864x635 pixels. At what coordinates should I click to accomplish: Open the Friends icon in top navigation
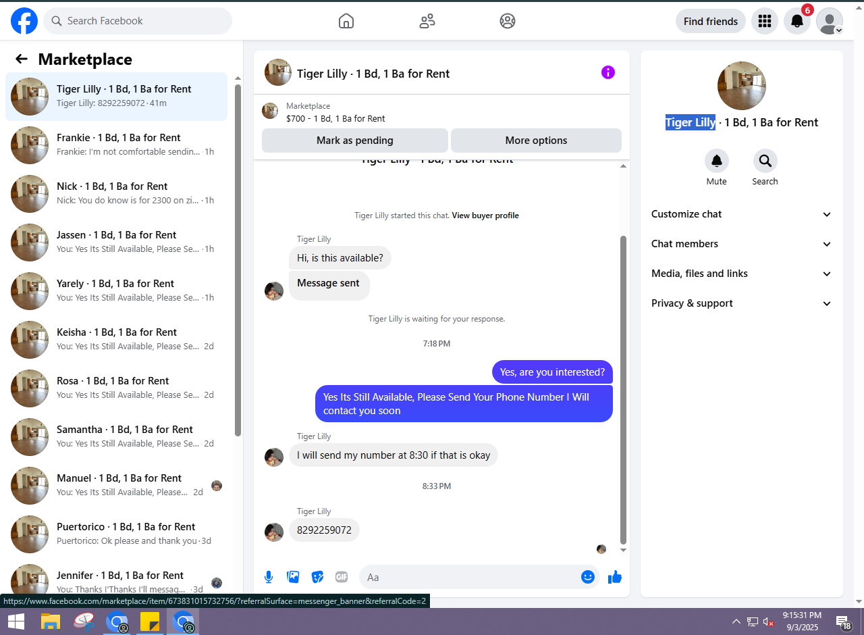click(427, 21)
